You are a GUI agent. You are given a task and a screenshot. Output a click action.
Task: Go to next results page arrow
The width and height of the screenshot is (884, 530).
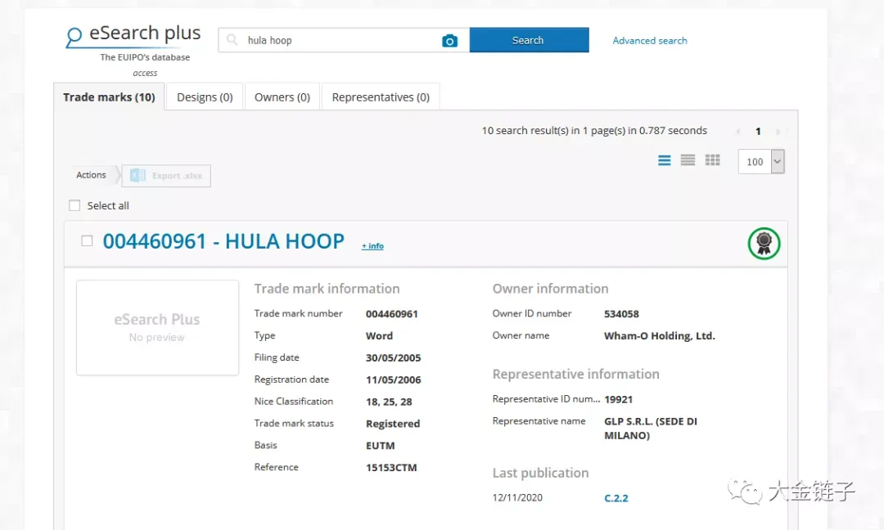pyautogui.click(x=778, y=131)
